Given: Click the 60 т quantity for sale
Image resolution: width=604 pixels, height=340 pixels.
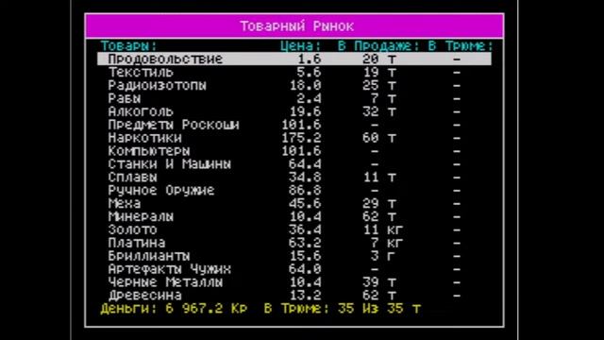Looking at the screenshot, I should [x=379, y=138].
